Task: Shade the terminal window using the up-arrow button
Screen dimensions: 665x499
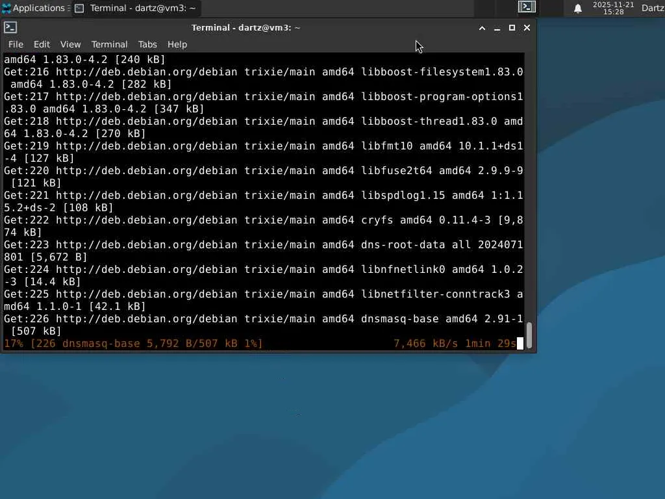Action: click(x=483, y=28)
